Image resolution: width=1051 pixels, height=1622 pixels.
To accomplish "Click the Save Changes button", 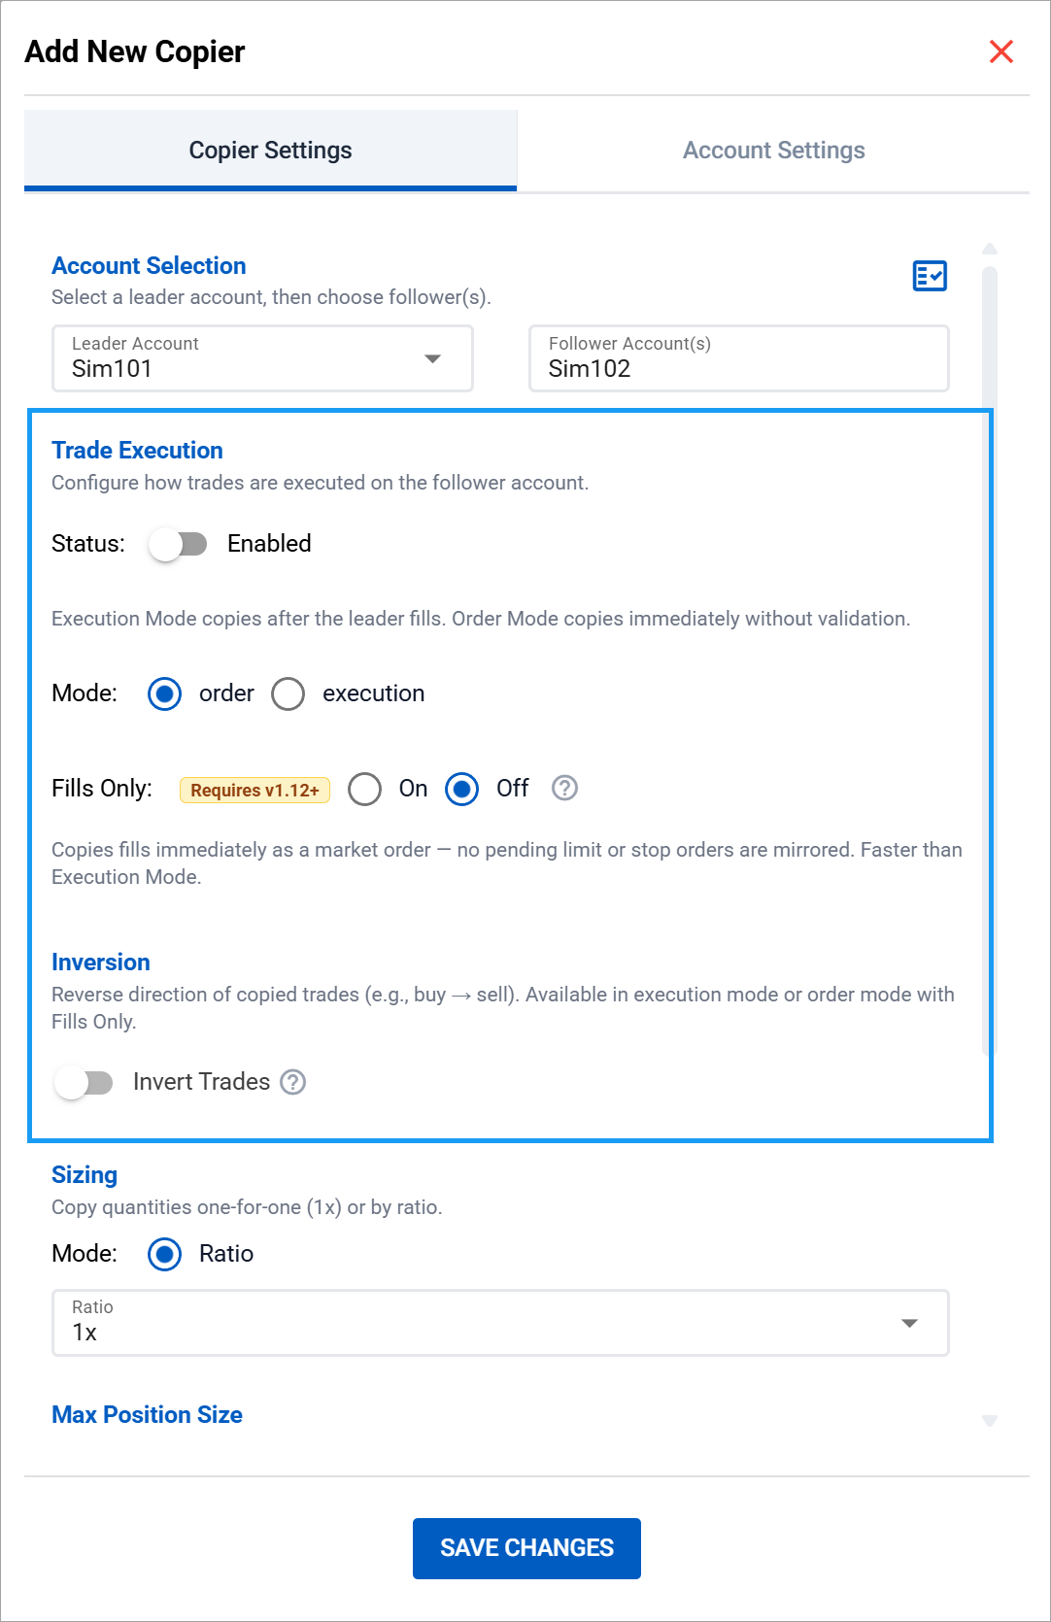I will tap(526, 1548).
